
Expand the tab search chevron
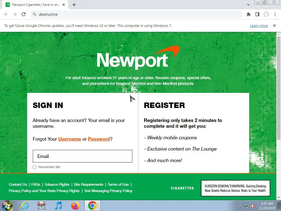tap(248, 5)
